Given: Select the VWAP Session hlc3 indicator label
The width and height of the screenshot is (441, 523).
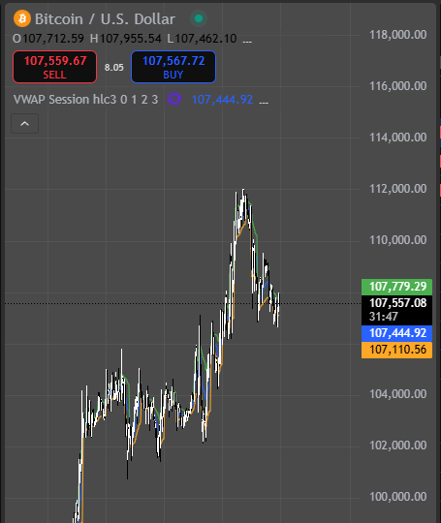Looking at the screenshot, I should (x=85, y=100).
